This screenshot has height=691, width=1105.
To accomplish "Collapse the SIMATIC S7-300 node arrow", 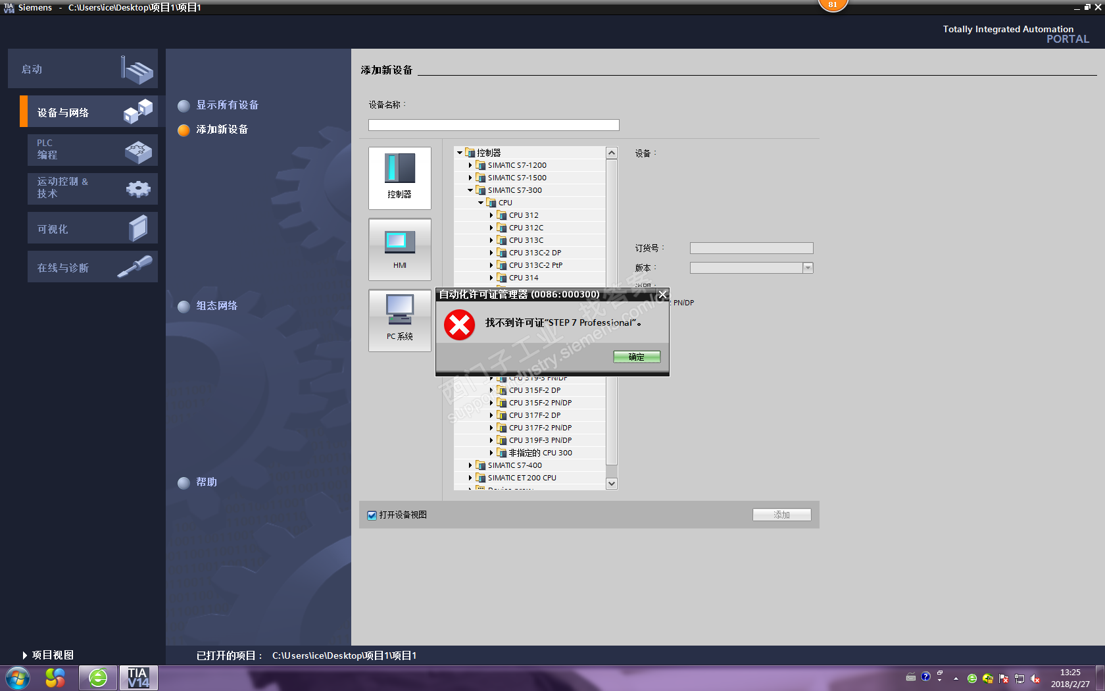I will point(470,190).
